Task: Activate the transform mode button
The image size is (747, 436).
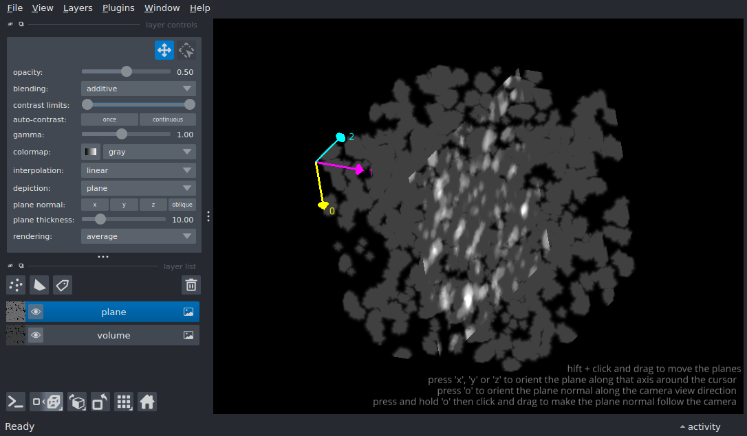Action: click(x=187, y=50)
